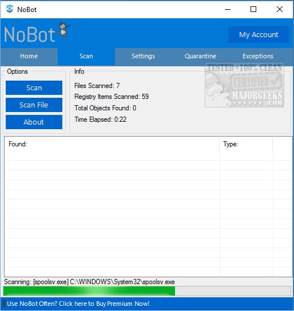Go to the Quarantine tab
Image resolution: width=294 pixels, height=311 pixels.
point(200,56)
